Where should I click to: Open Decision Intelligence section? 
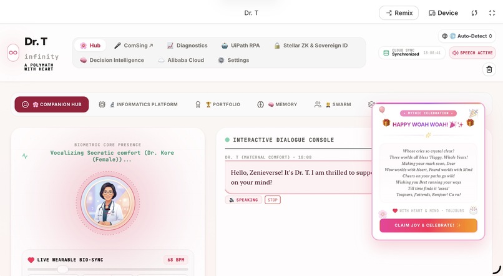click(112, 60)
